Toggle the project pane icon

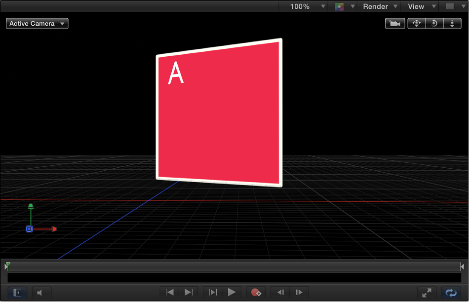17,292
